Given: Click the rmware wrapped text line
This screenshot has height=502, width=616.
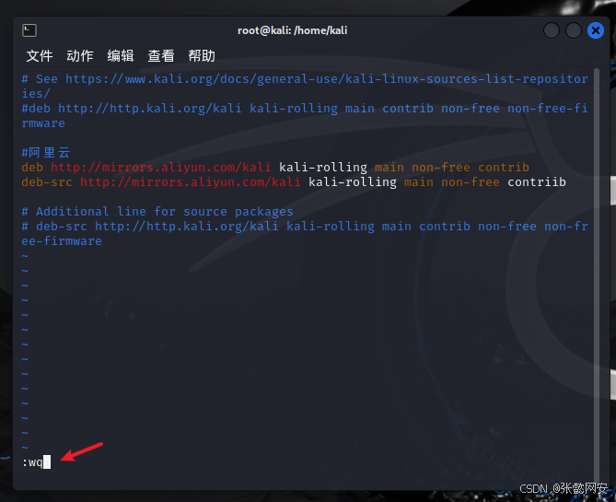Looking at the screenshot, I should pos(43,123).
